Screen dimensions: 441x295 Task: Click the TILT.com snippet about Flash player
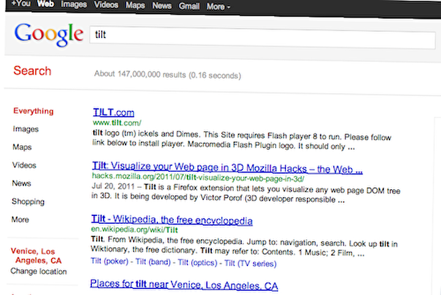(x=242, y=140)
